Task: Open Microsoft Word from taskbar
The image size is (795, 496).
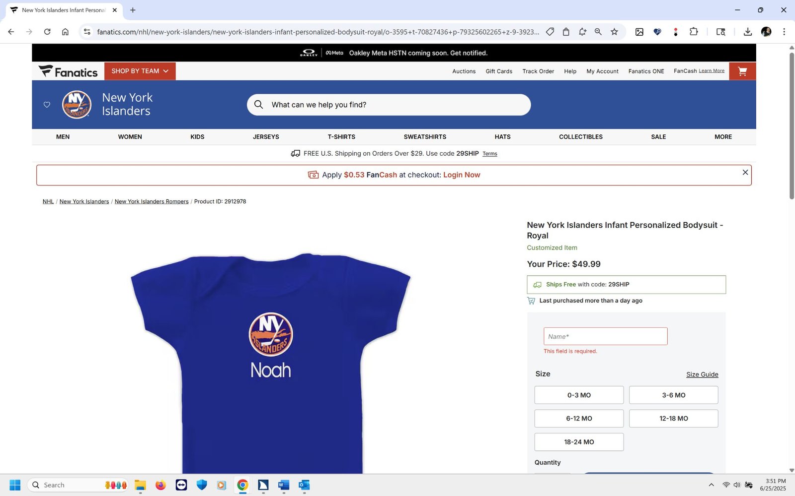Action: (284, 485)
